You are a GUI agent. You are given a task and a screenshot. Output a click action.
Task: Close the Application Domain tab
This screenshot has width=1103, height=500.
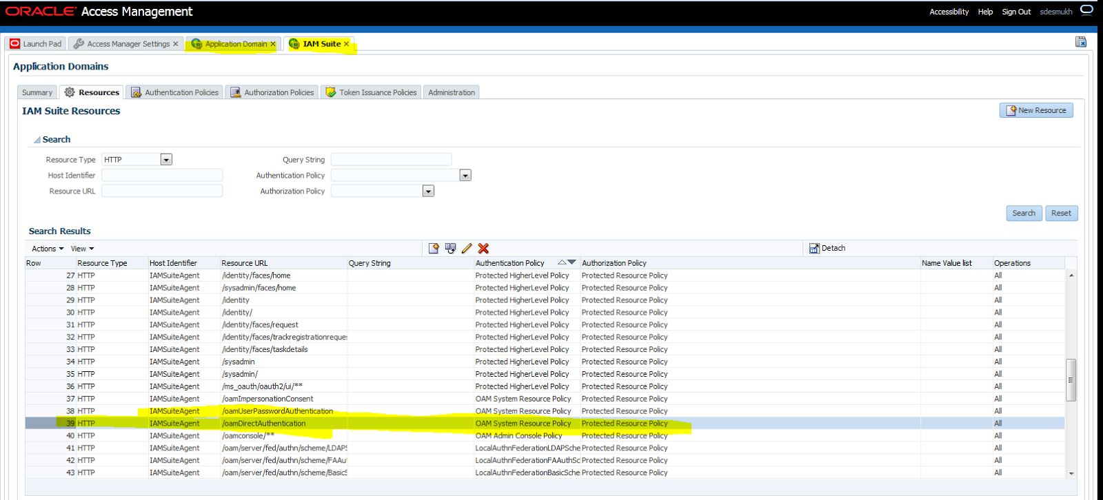click(273, 44)
